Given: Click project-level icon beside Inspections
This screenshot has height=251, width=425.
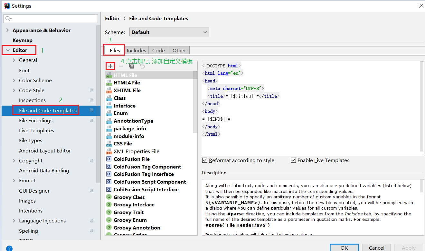Looking at the screenshot, I should pos(91,100).
